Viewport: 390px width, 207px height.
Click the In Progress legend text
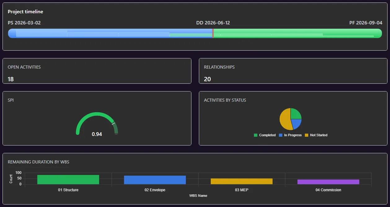coord(293,135)
